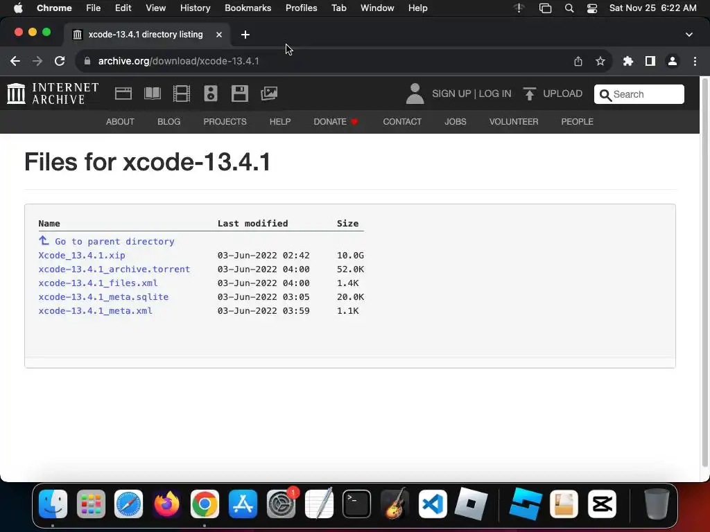710x532 pixels.
Task: Launch Firefox from the Dock
Action: [x=166, y=504]
